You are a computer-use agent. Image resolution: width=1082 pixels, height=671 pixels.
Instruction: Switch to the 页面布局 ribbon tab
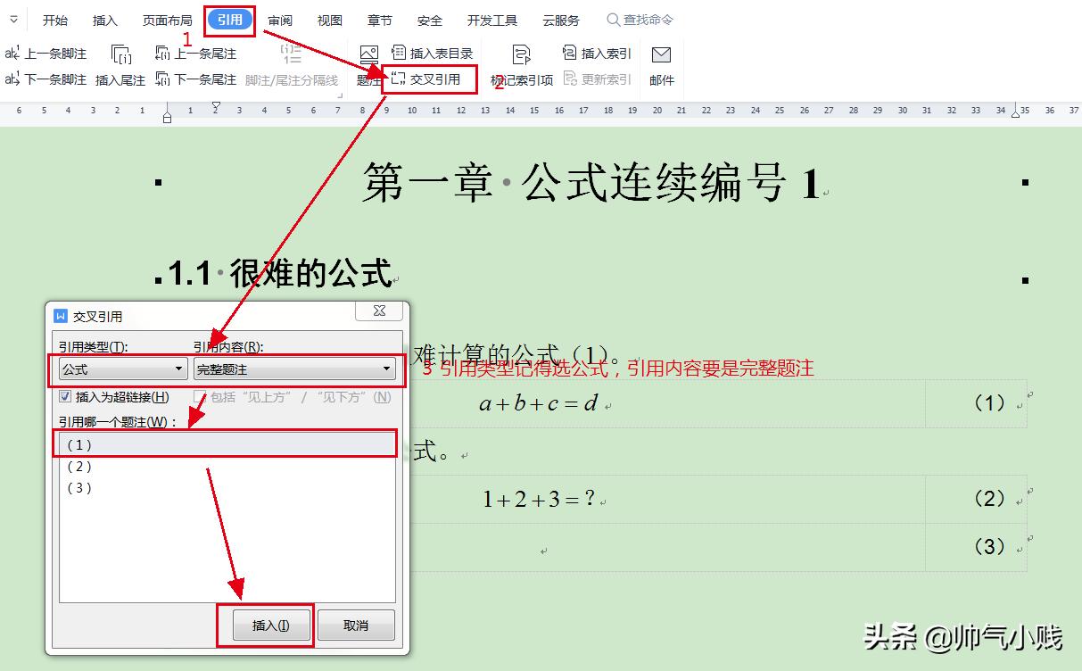pos(167,19)
